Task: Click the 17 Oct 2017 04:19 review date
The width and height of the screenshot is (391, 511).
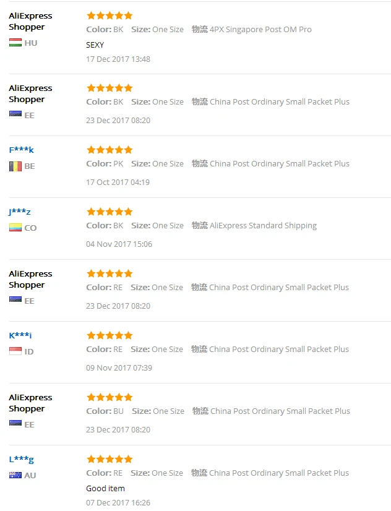Action: 118,182
